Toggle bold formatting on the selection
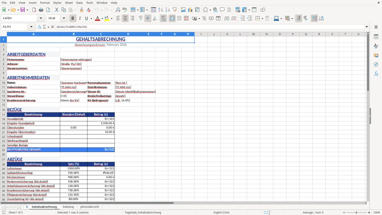 click(73, 18)
